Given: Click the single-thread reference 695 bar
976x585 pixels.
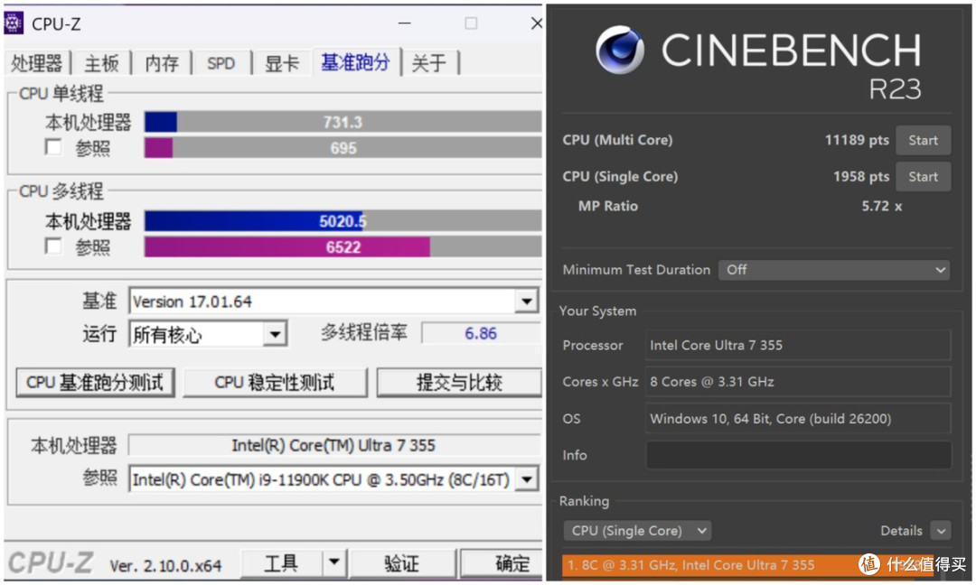Looking at the screenshot, I should click(x=343, y=148).
